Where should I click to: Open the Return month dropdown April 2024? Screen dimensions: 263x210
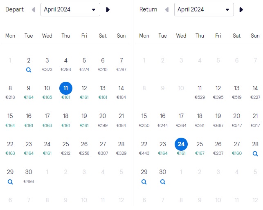pyautogui.click(x=204, y=9)
